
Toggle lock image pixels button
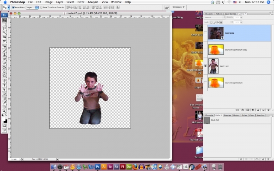[215, 22]
